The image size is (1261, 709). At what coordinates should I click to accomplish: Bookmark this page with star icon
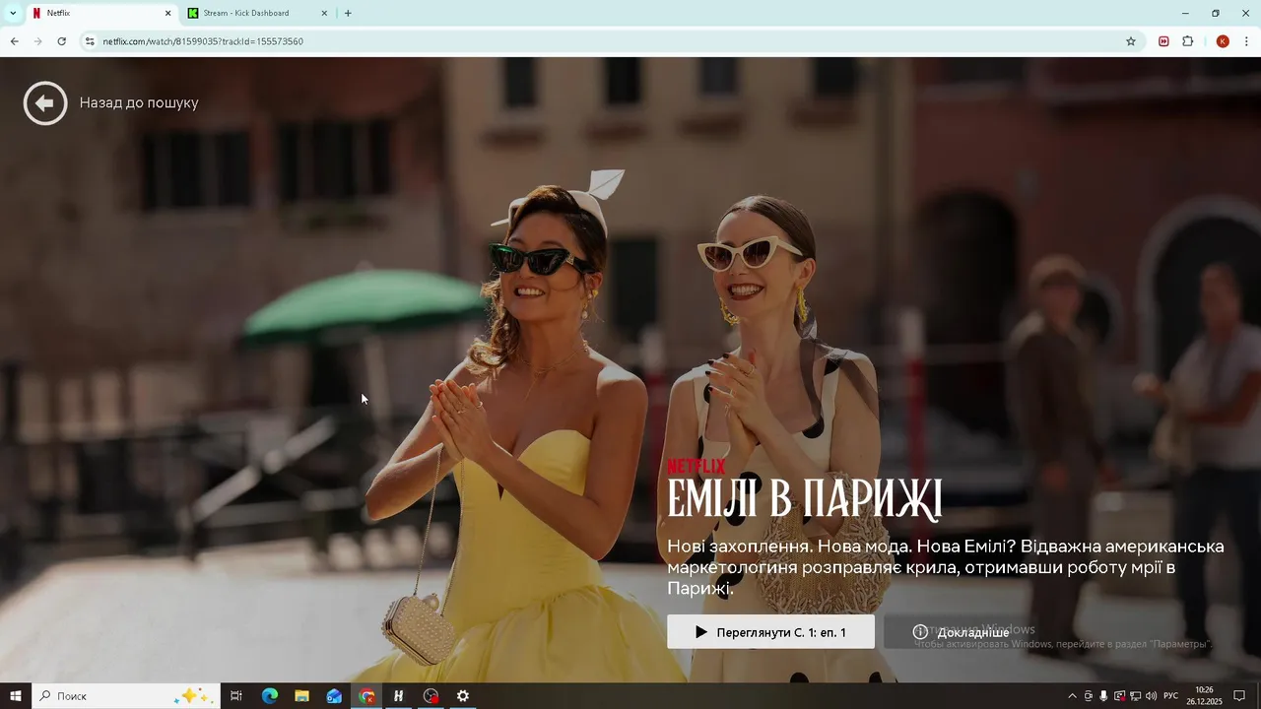pos(1131,41)
